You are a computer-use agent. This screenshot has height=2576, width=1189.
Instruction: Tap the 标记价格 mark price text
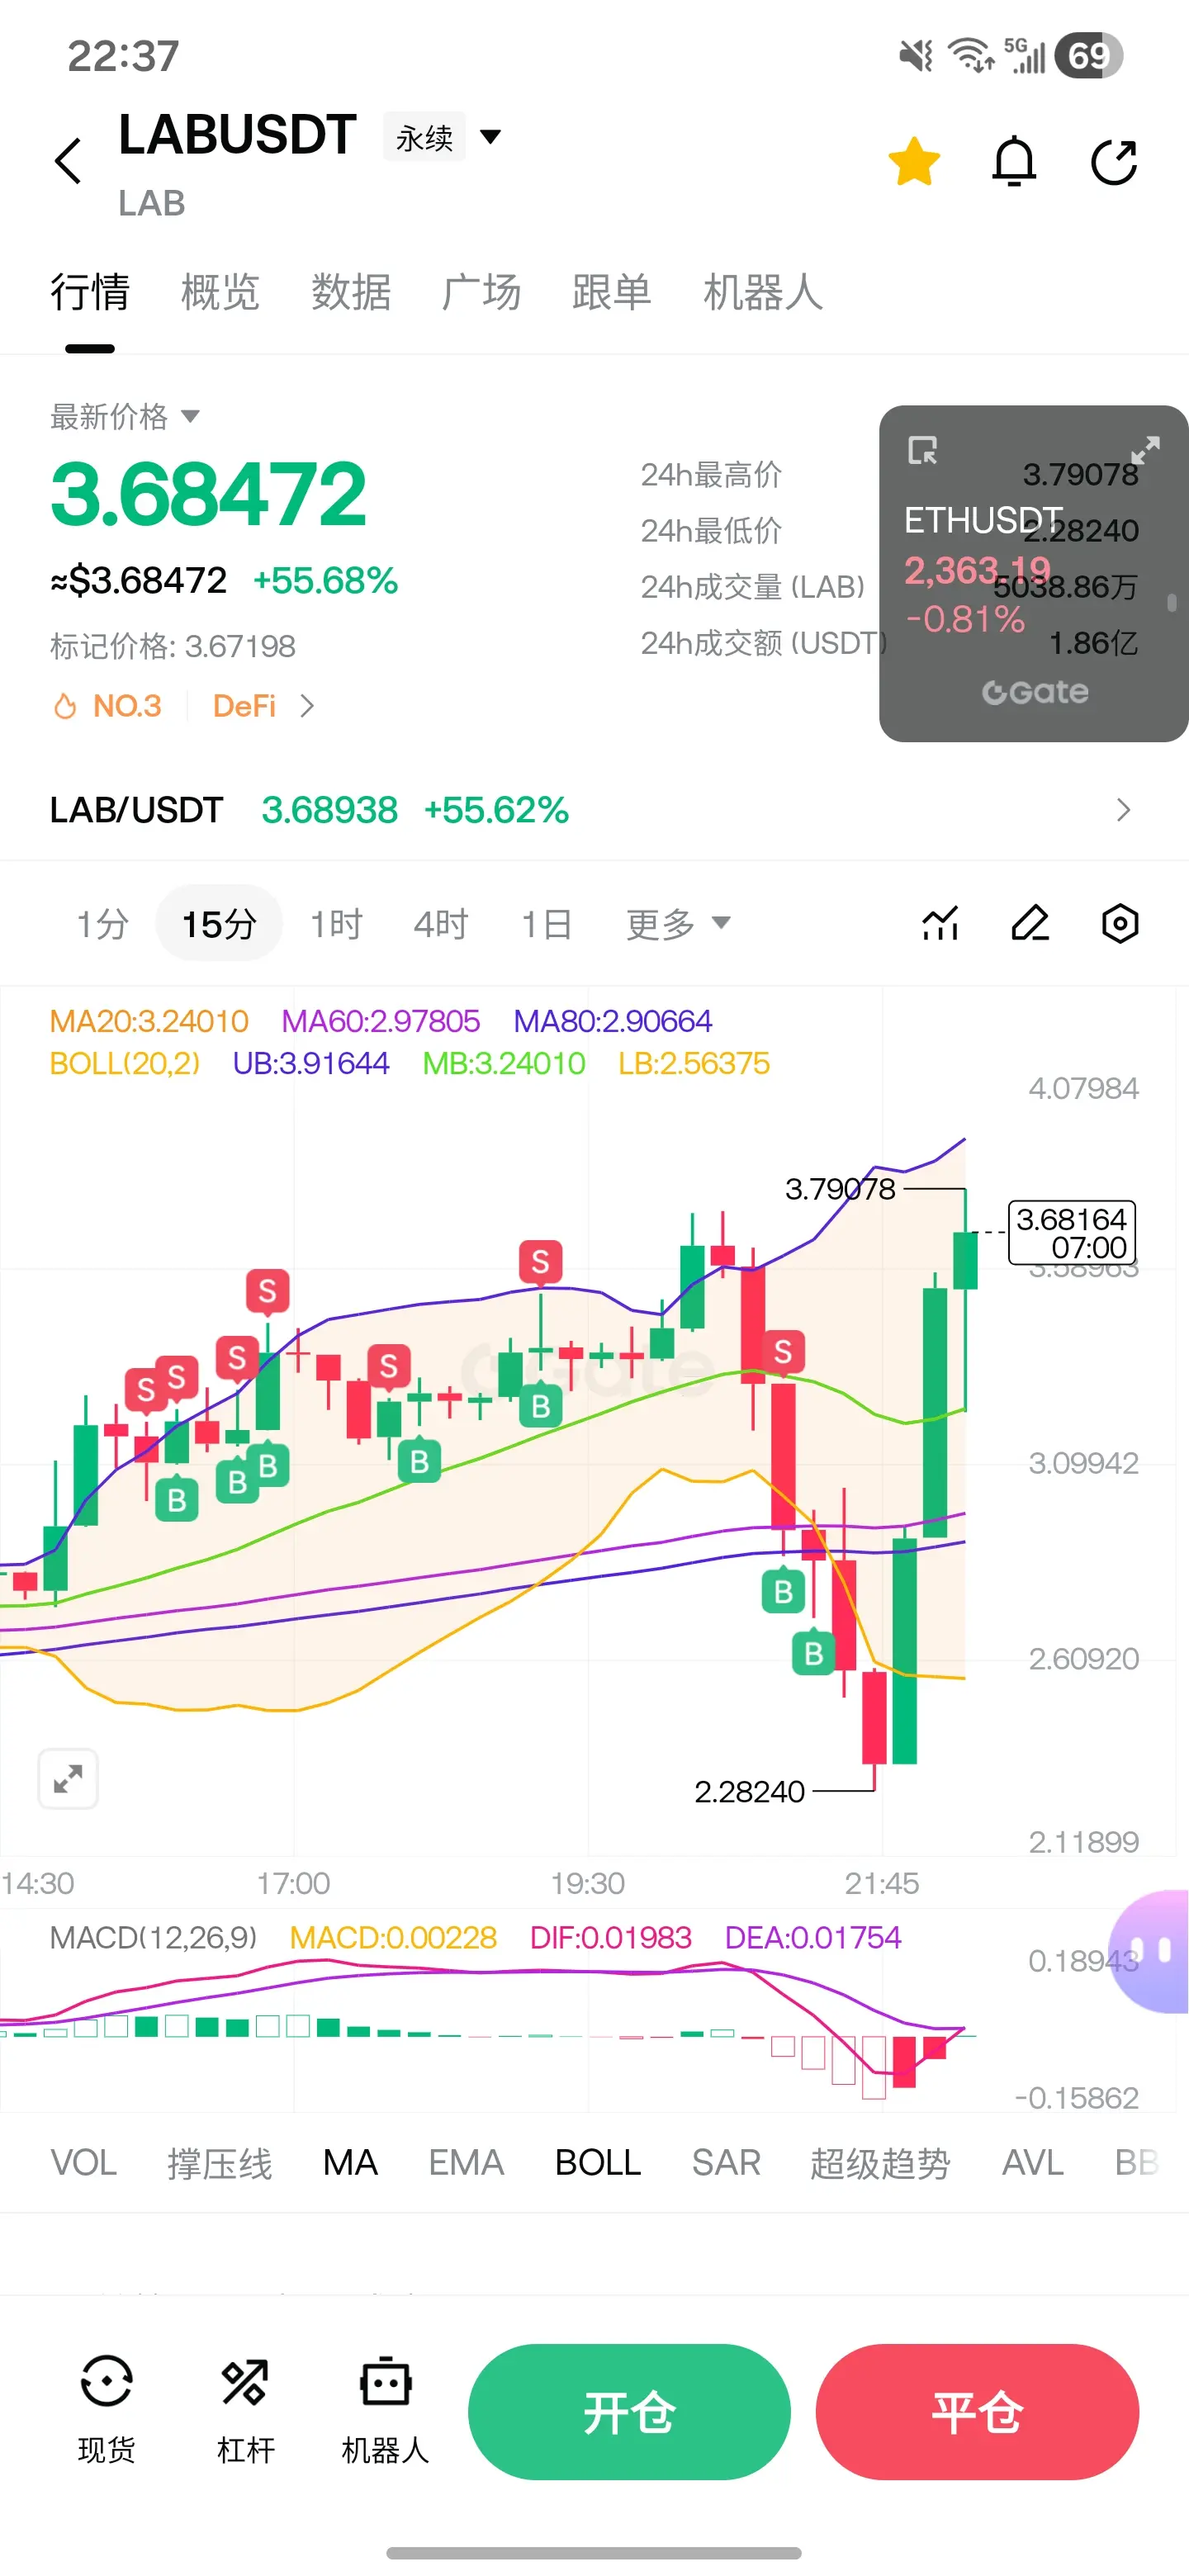click(x=173, y=646)
